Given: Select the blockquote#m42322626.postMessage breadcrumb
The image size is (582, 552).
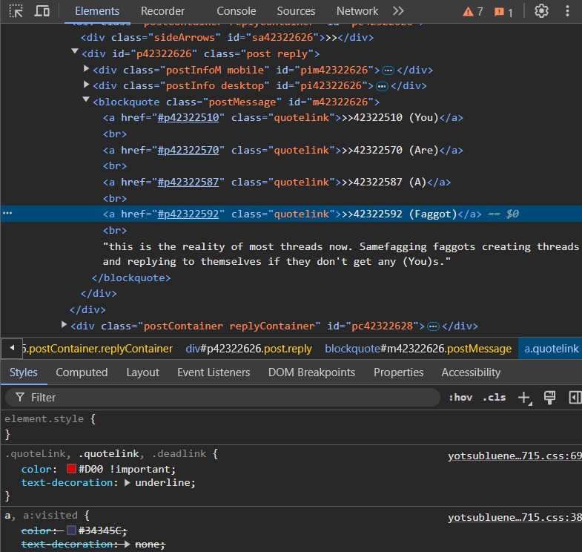Looking at the screenshot, I should tap(418, 349).
